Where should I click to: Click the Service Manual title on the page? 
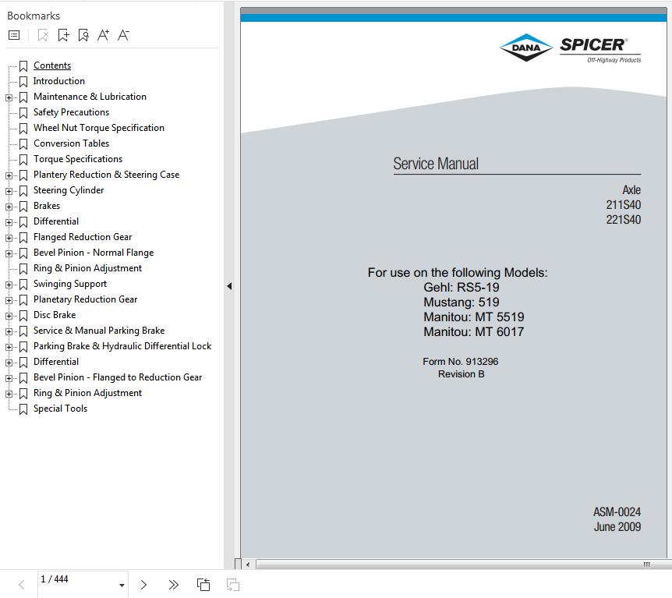click(436, 164)
